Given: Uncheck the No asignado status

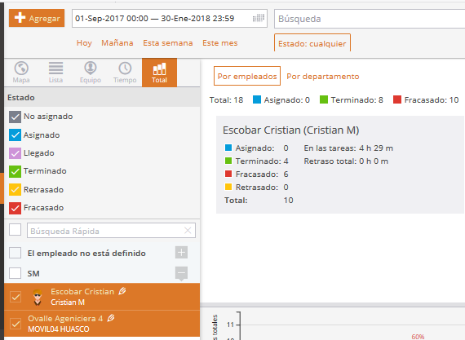Looking at the screenshot, I should click(15, 117).
